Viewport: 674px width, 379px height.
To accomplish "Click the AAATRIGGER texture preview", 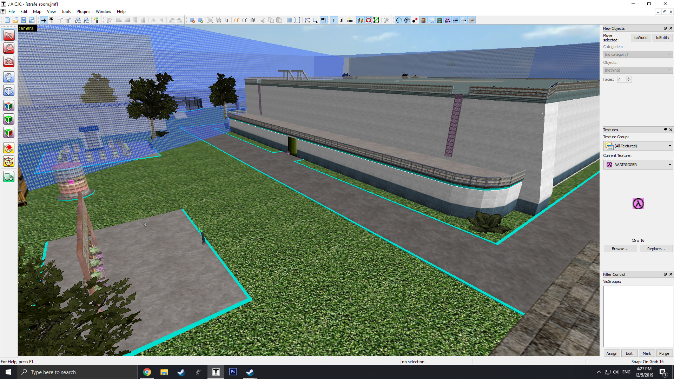I will click(x=638, y=204).
